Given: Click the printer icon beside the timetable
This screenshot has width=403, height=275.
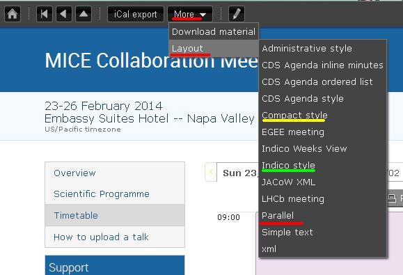Looking at the screenshot, I should point(392,198).
